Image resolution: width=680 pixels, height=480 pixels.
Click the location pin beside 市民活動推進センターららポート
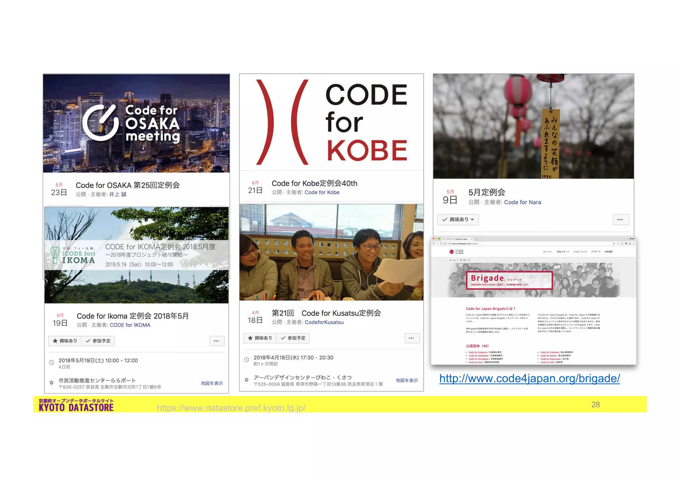(51, 383)
